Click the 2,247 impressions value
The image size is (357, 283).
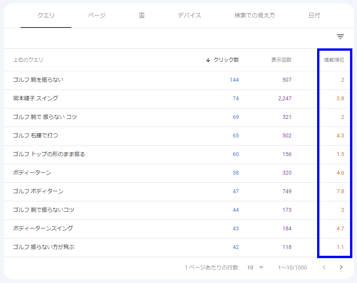(x=285, y=98)
